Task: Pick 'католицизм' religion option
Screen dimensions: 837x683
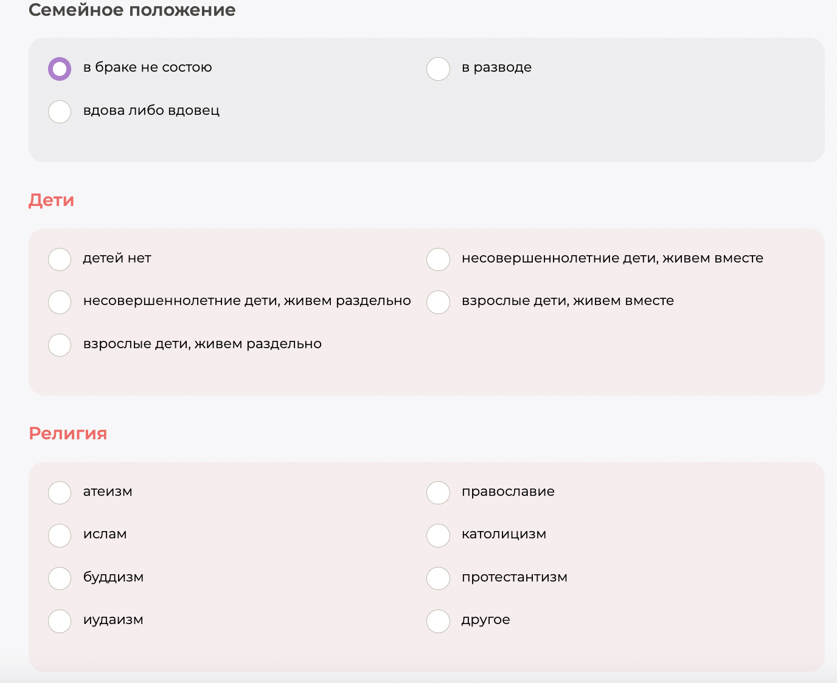Action: pyautogui.click(x=438, y=535)
